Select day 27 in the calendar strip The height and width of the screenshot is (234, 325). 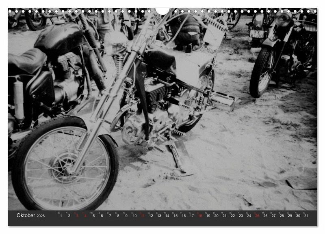pyautogui.click(x=273, y=216)
